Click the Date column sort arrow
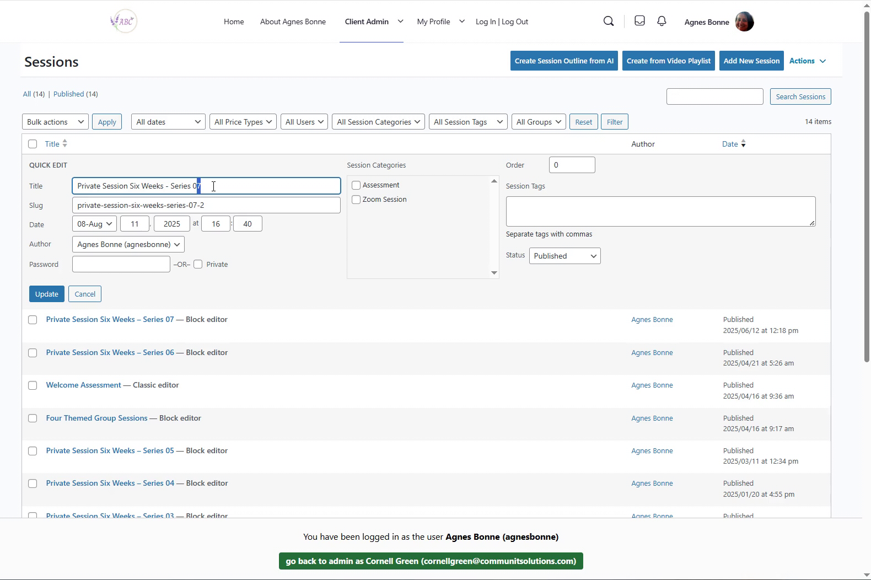This screenshot has width=871, height=580. tap(743, 144)
